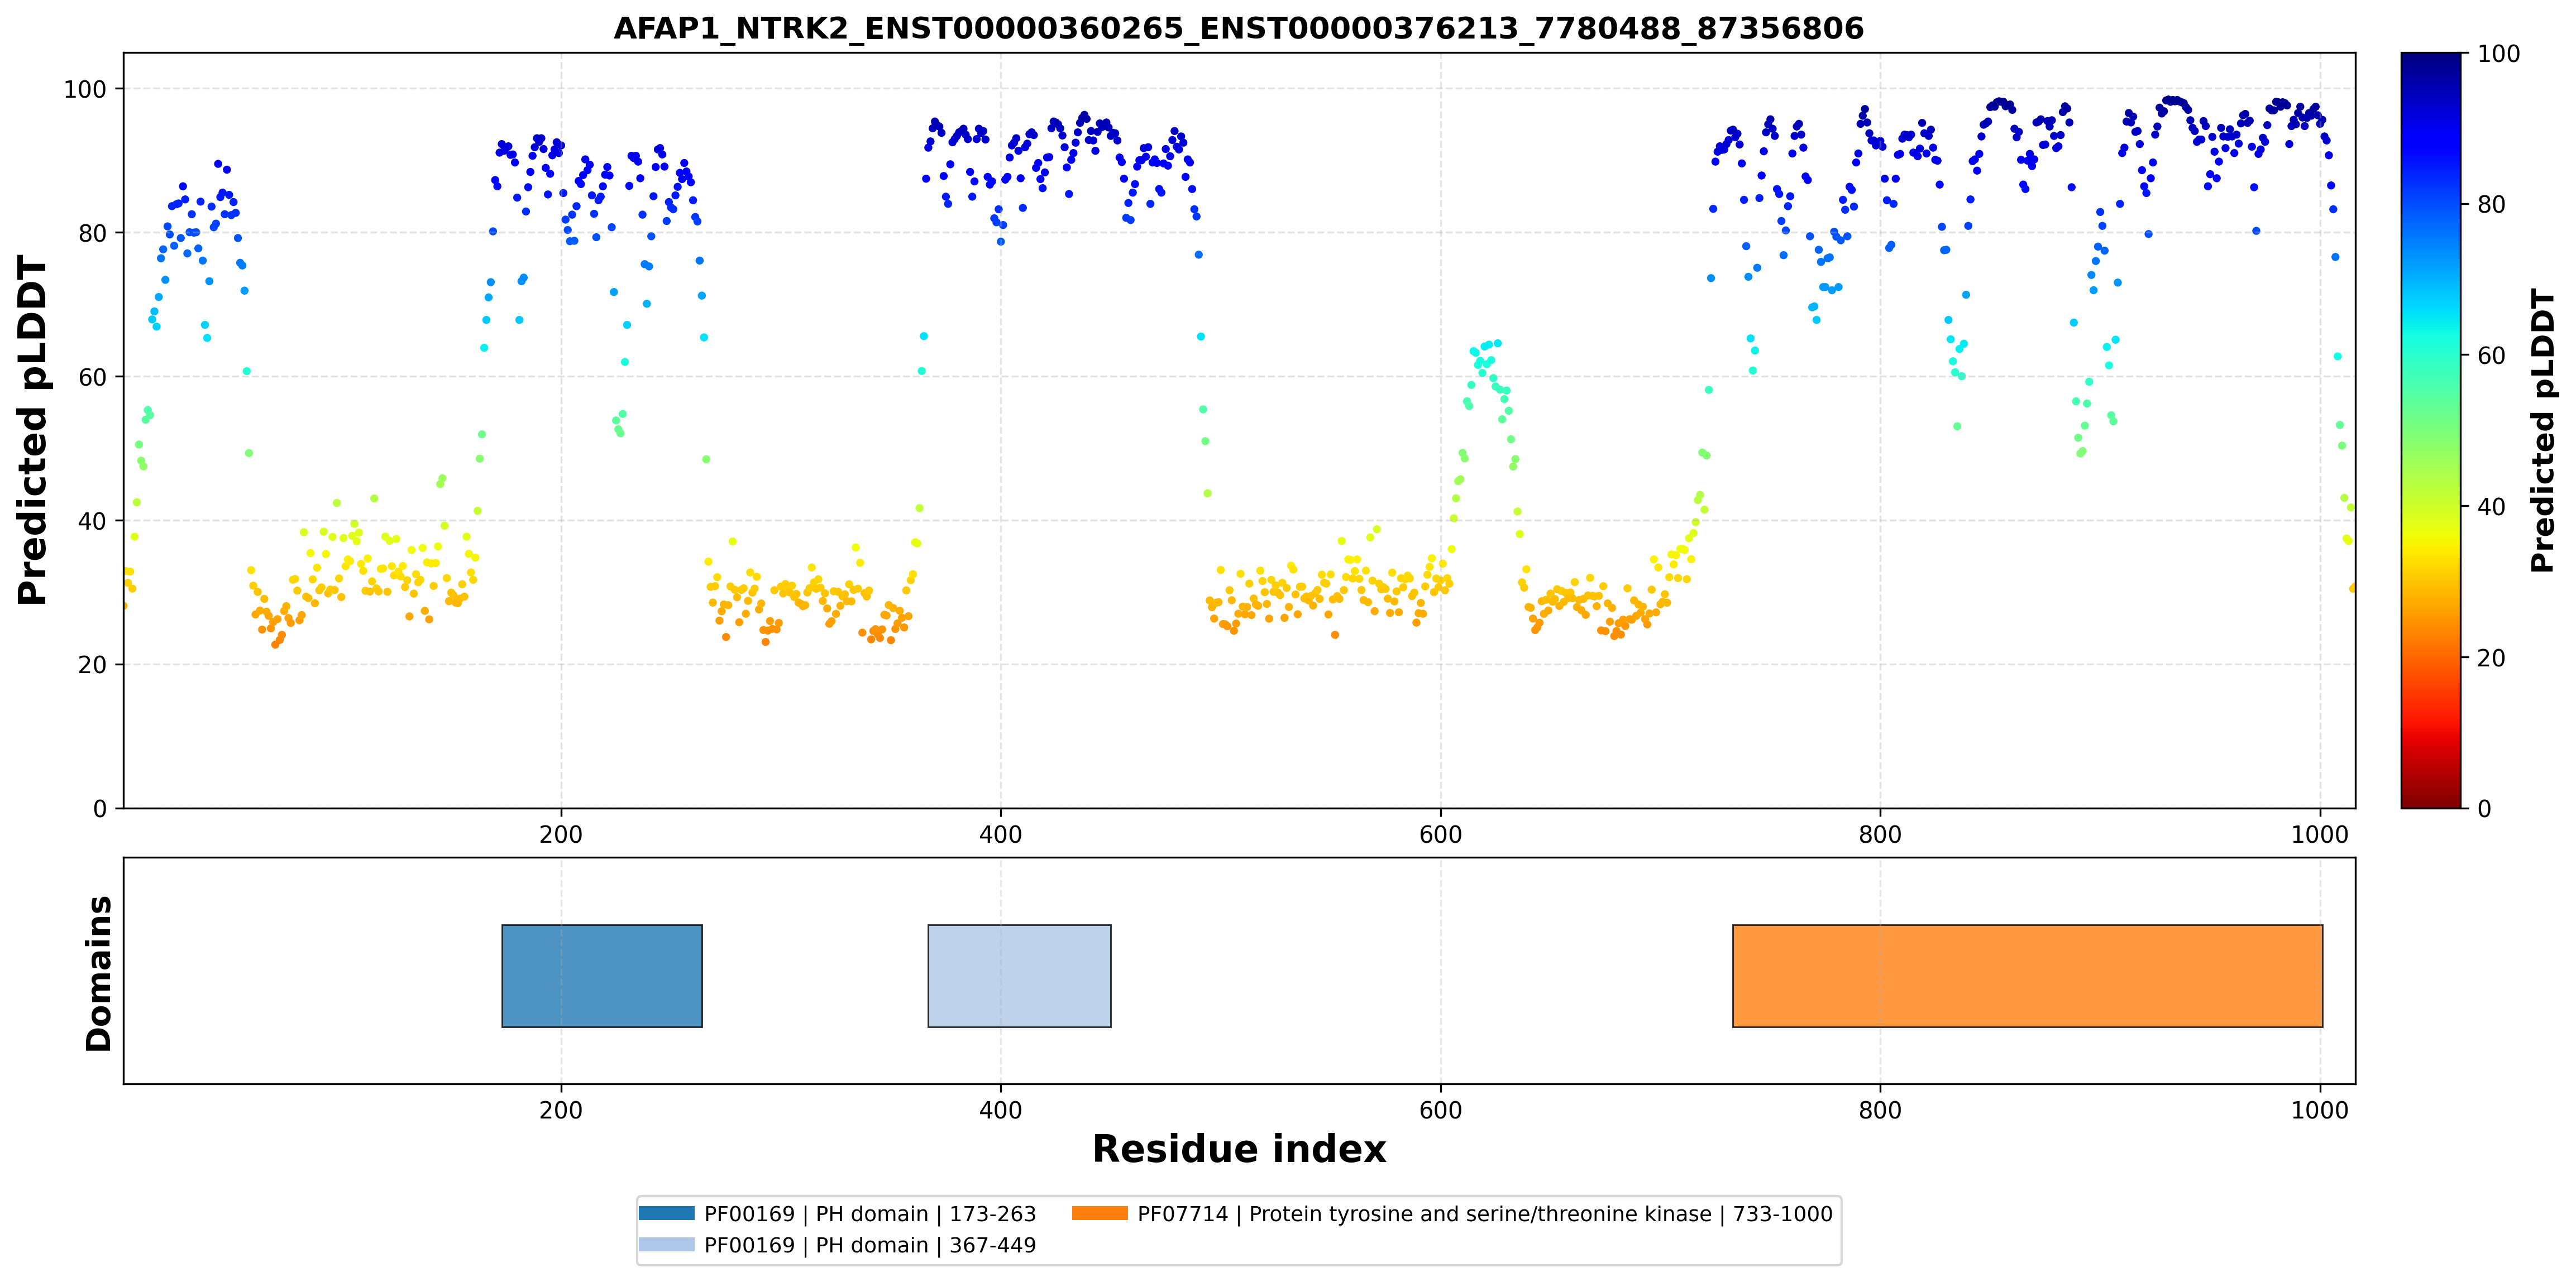The height and width of the screenshot is (1282, 2576).
Task: Click the orange kinase domain box
Action: [x=2027, y=976]
